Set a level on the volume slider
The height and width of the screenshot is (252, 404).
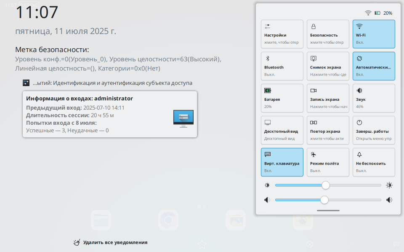(x=328, y=200)
